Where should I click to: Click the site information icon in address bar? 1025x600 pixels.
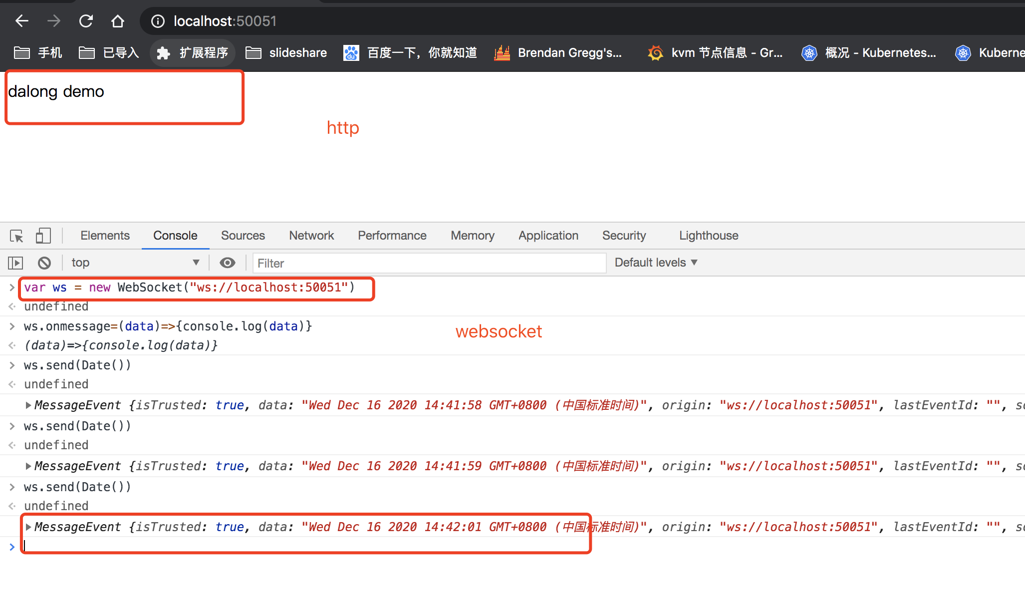tap(158, 21)
